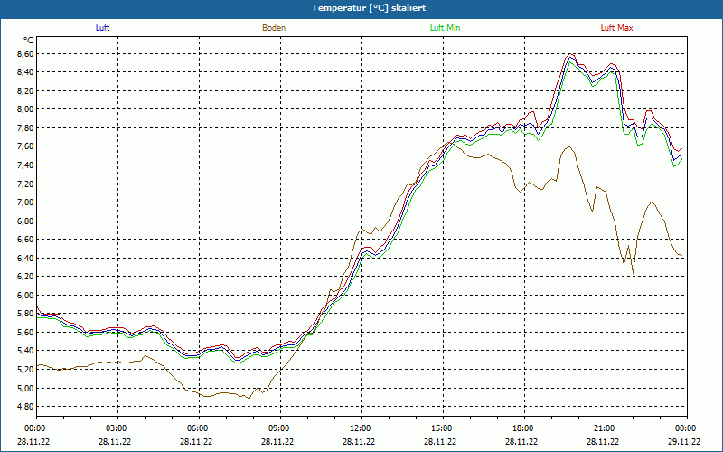
Task: Click the Luft Max legend label
Action: 616,28
